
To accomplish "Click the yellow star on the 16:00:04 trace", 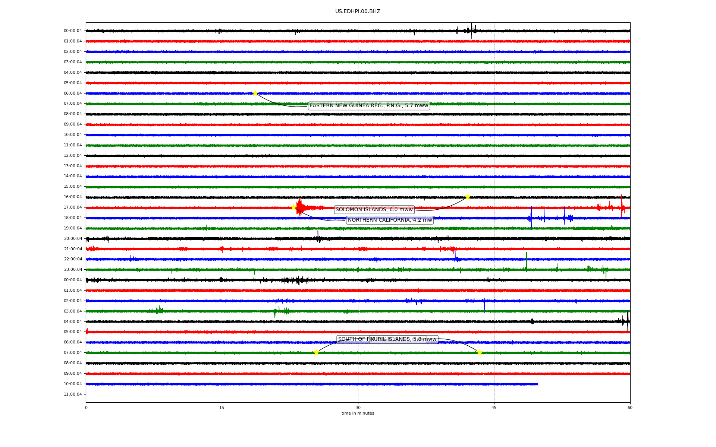I will 468,197.
